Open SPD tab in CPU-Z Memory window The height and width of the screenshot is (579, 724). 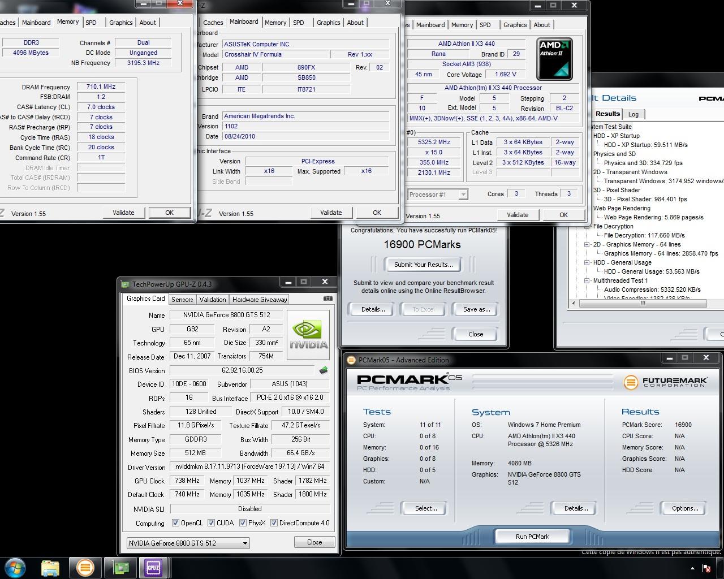pos(91,23)
